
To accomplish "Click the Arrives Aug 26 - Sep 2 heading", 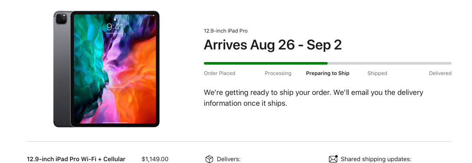I will 273,45.
